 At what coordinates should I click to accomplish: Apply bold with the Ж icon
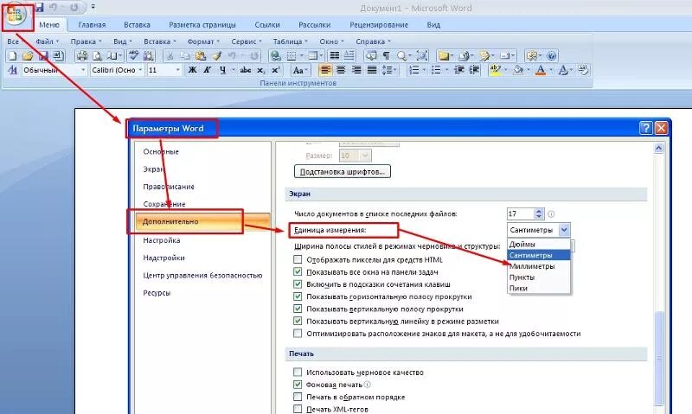pos(192,70)
